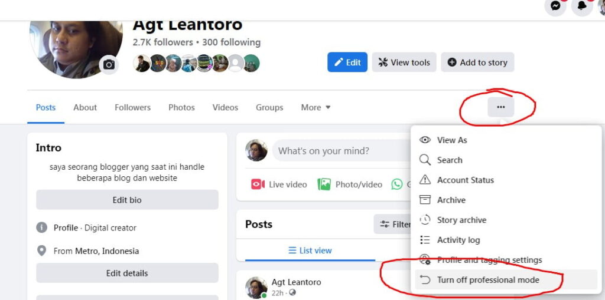Click Add to story button
Image resolution: width=605 pixels, height=300 pixels.
pos(477,62)
